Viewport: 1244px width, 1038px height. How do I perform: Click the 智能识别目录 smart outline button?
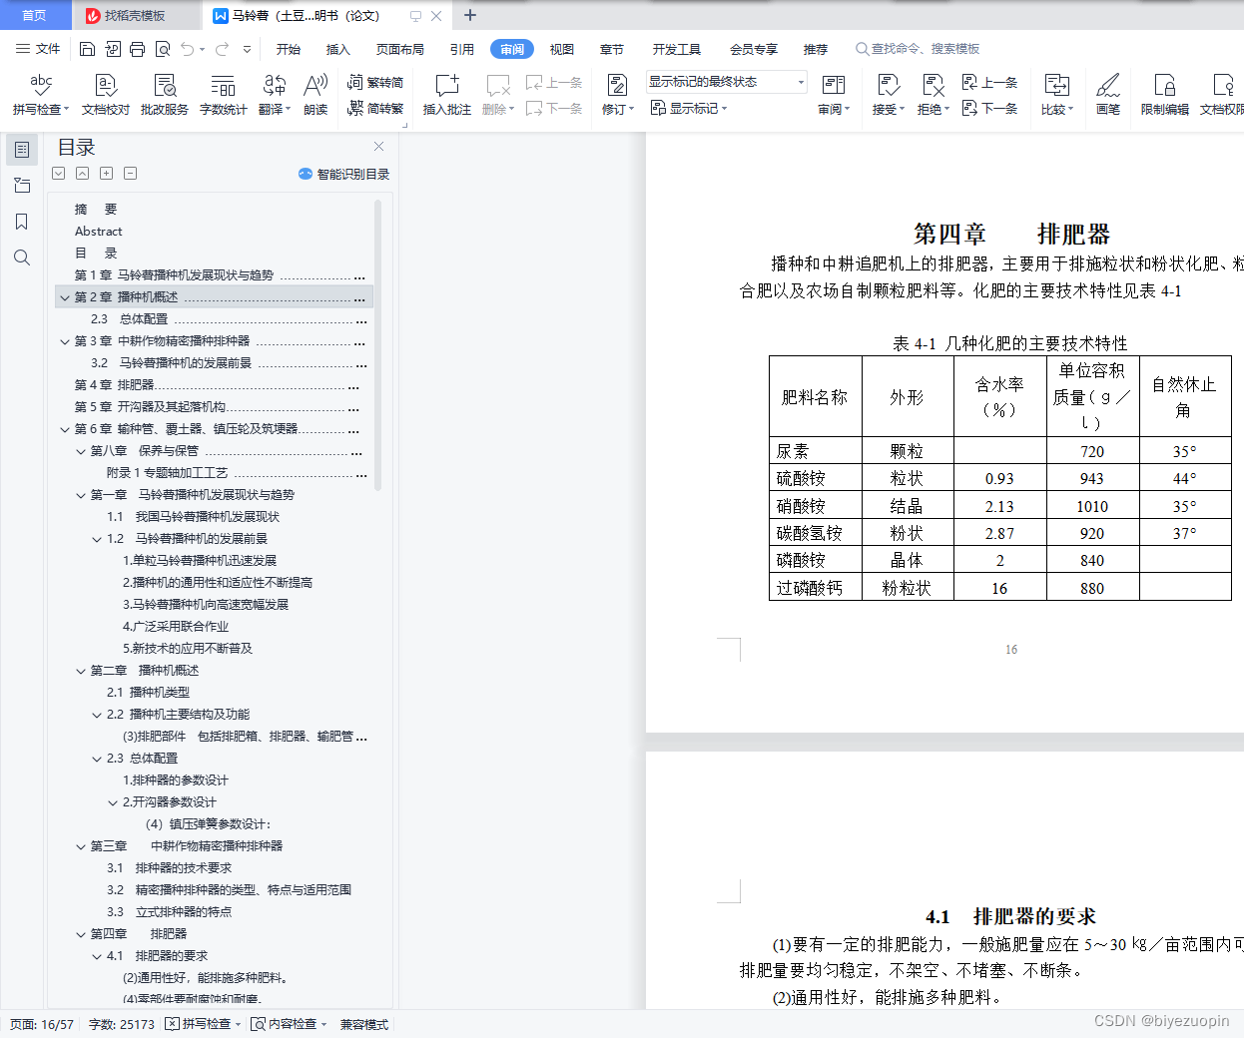343,174
